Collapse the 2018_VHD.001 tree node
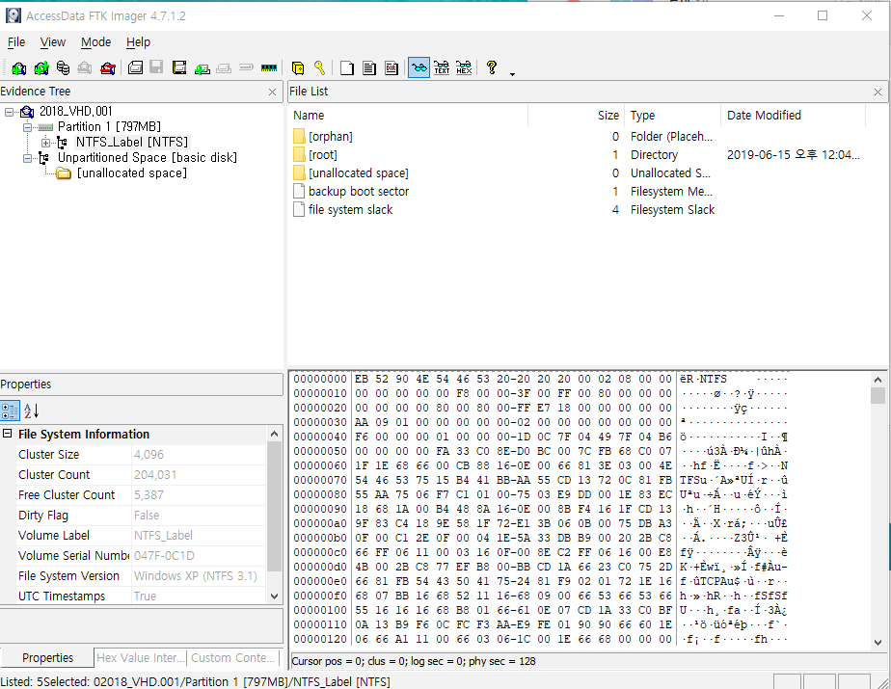 click(9, 112)
